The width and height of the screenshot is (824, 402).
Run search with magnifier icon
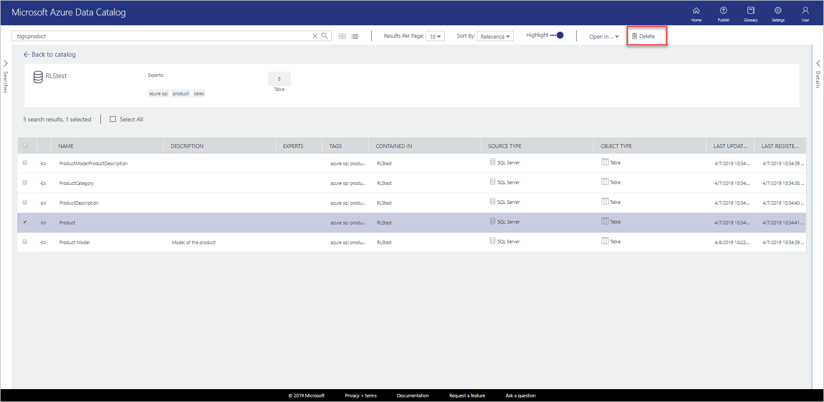tap(325, 36)
